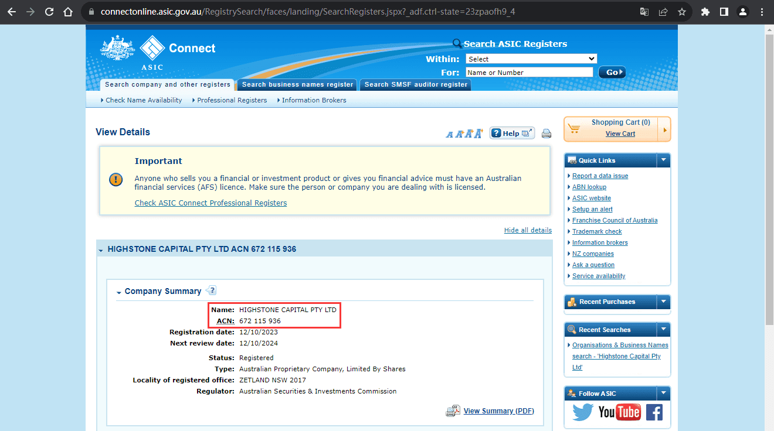Open the Twitter bird icon under Follow ASIC
This screenshot has width=774, height=431.
583,412
